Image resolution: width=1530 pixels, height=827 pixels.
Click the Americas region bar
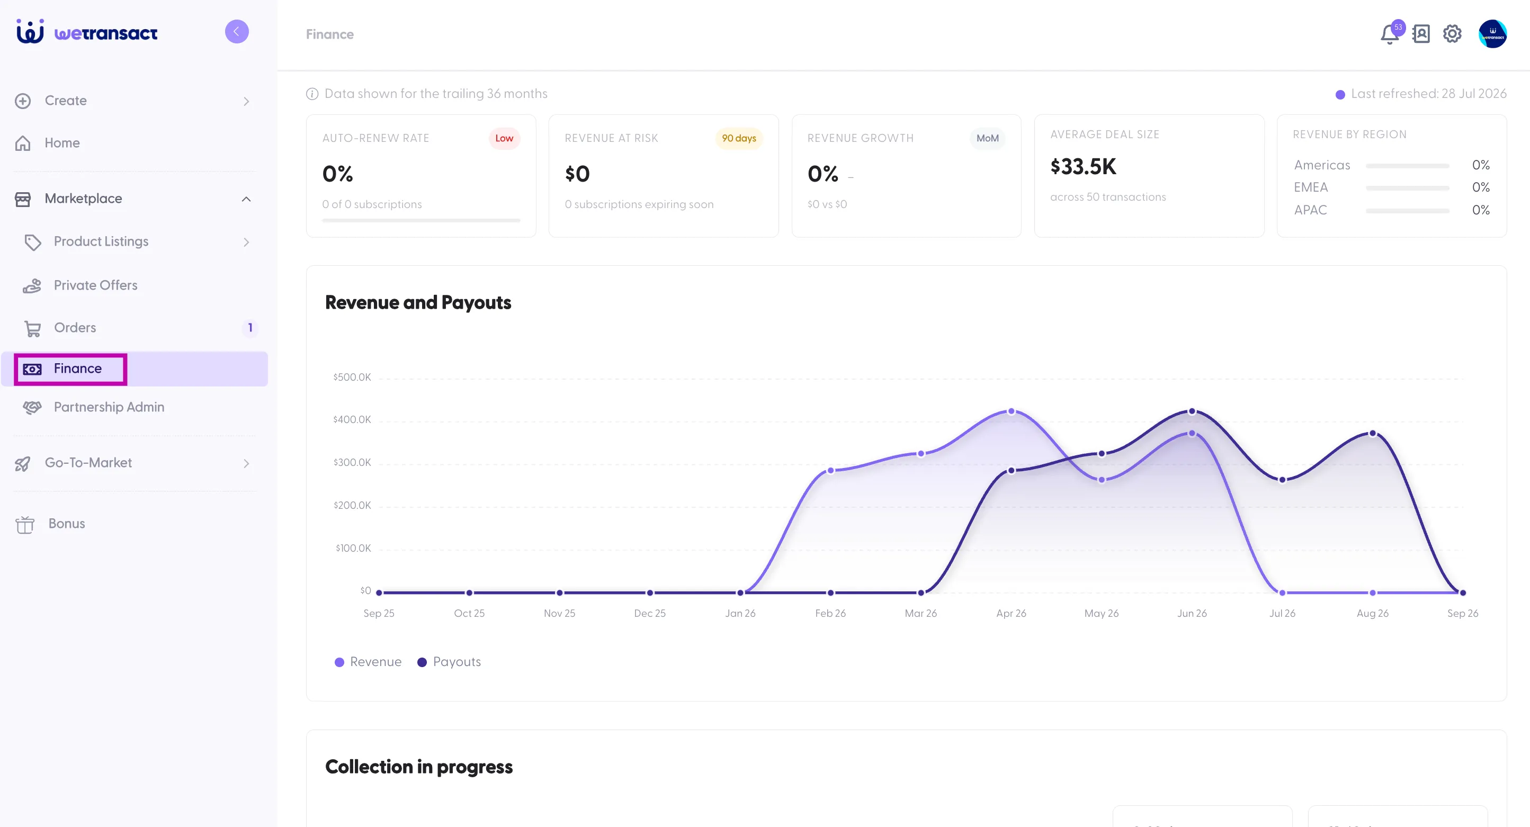[1407, 166]
